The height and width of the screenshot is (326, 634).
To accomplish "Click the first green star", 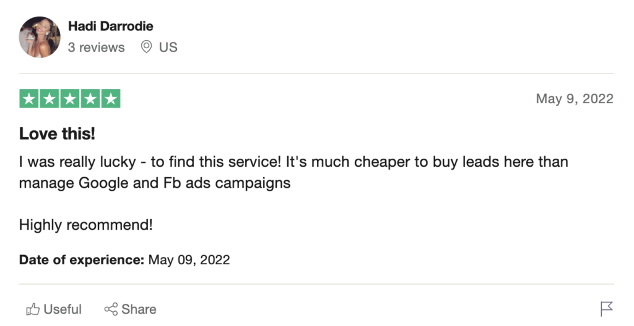I will click(29, 99).
